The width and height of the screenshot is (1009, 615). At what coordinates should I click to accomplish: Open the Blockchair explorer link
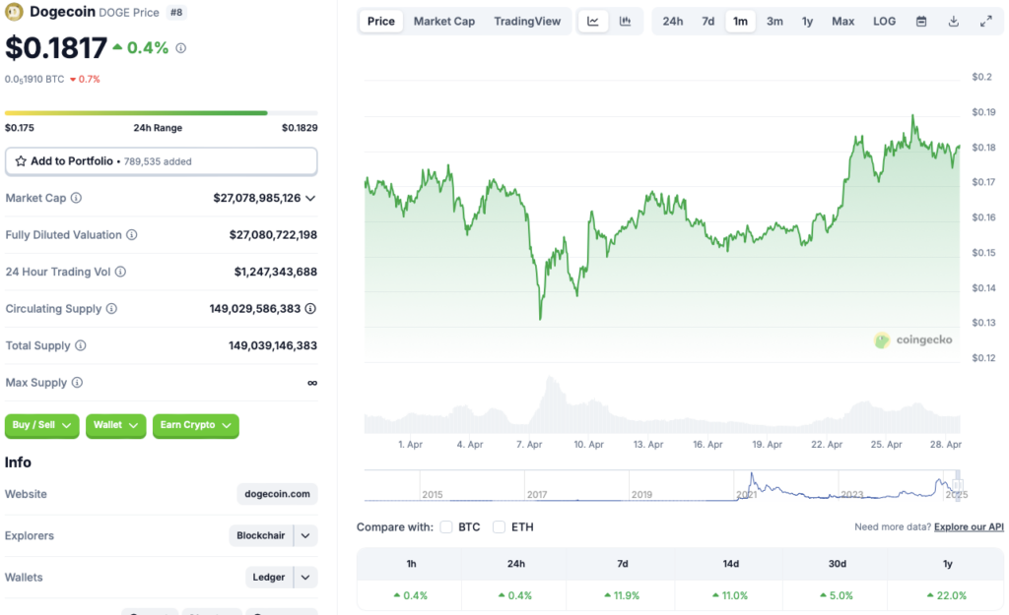point(260,536)
